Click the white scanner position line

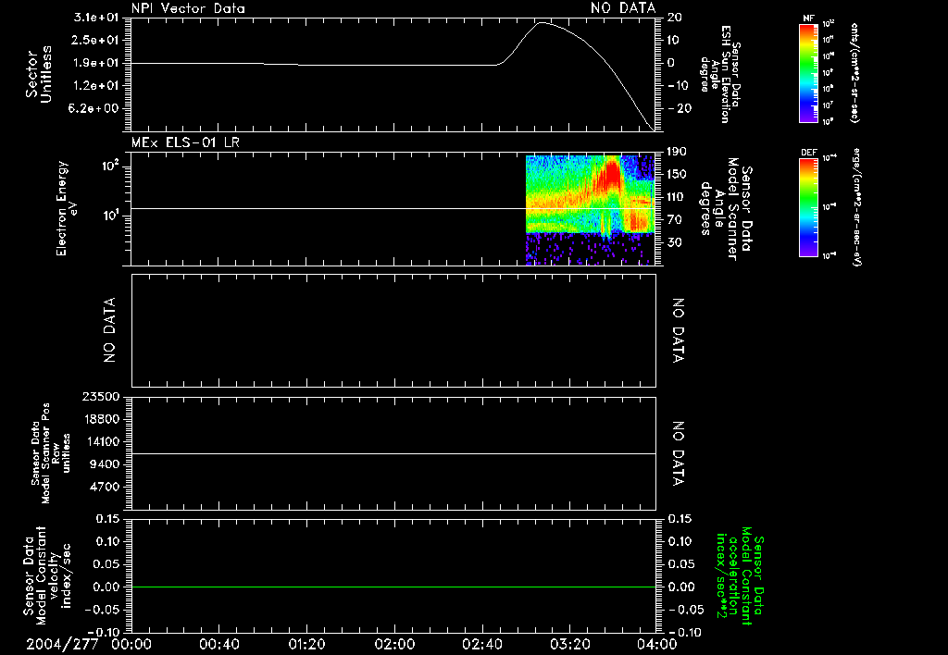[393, 453]
